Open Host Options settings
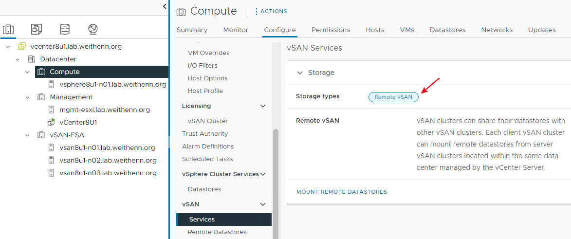This screenshot has width=571, height=239. 207,78
